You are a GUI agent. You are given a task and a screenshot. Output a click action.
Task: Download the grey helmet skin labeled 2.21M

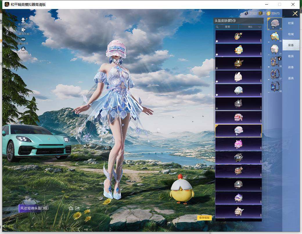(238, 104)
